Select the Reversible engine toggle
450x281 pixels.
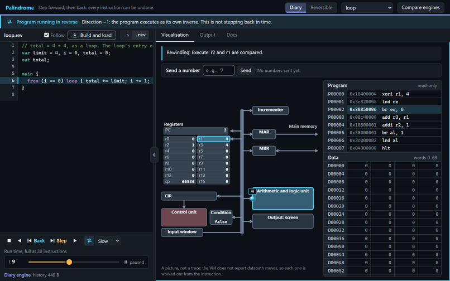(x=321, y=8)
